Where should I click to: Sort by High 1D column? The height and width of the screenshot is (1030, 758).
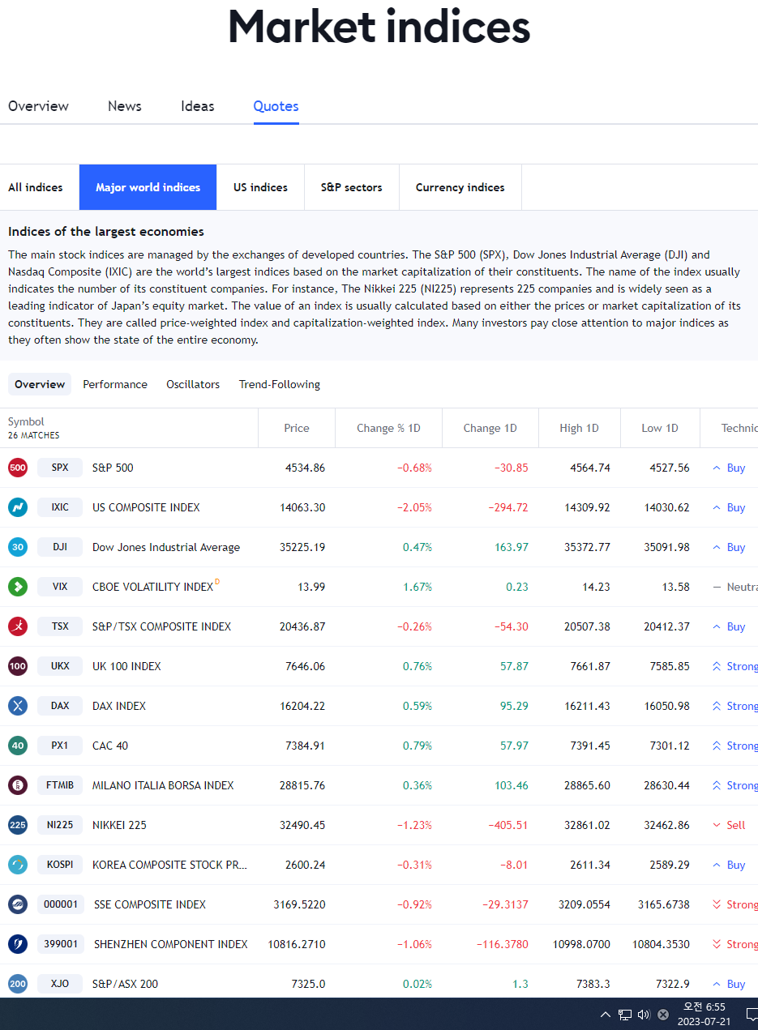pos(579,428)
